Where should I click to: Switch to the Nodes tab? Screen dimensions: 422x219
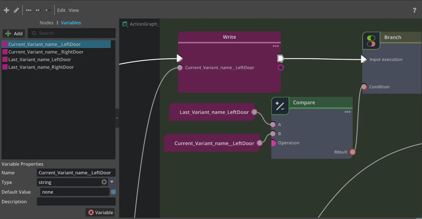point(46,23)
